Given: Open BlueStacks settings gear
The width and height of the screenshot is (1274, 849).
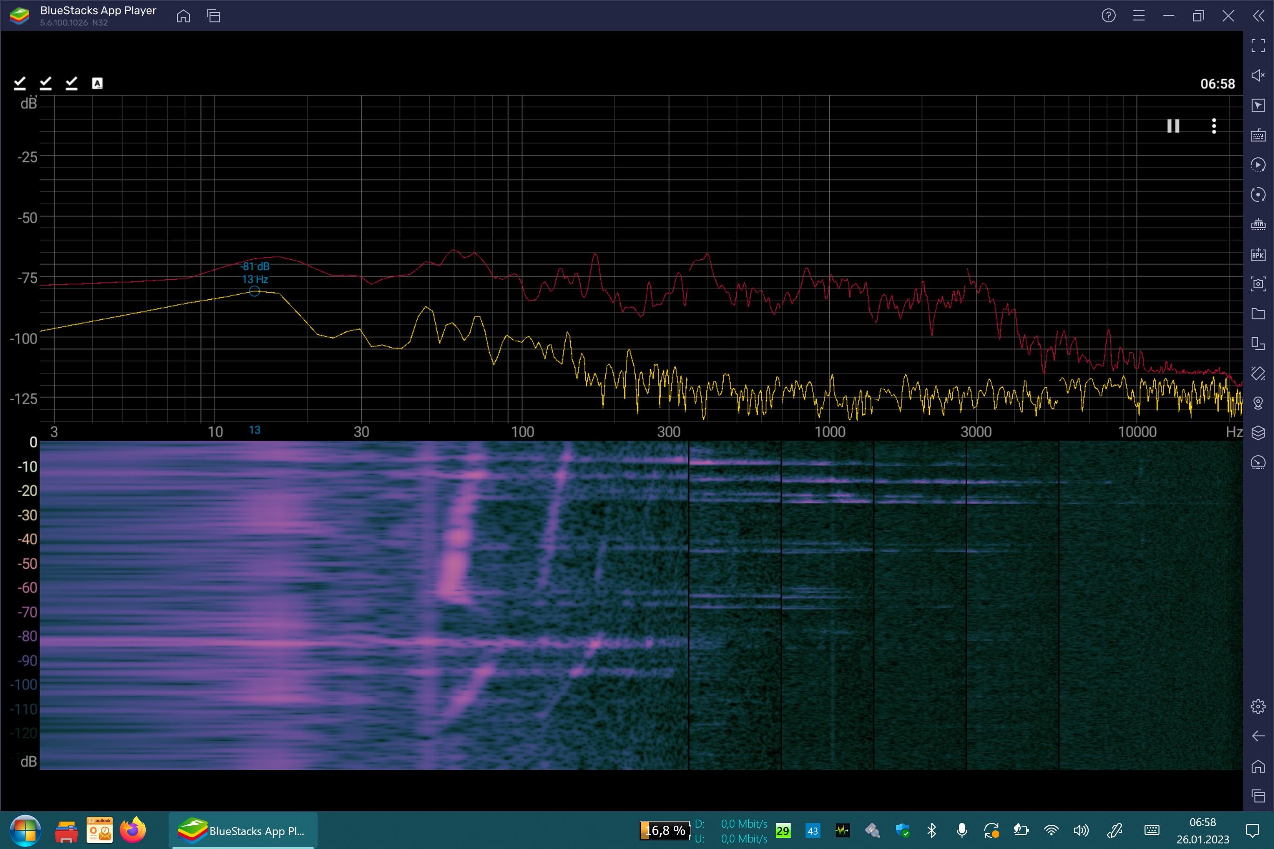Looking at the screenshot, I should pyautogui.click(x=1258, y=706).
